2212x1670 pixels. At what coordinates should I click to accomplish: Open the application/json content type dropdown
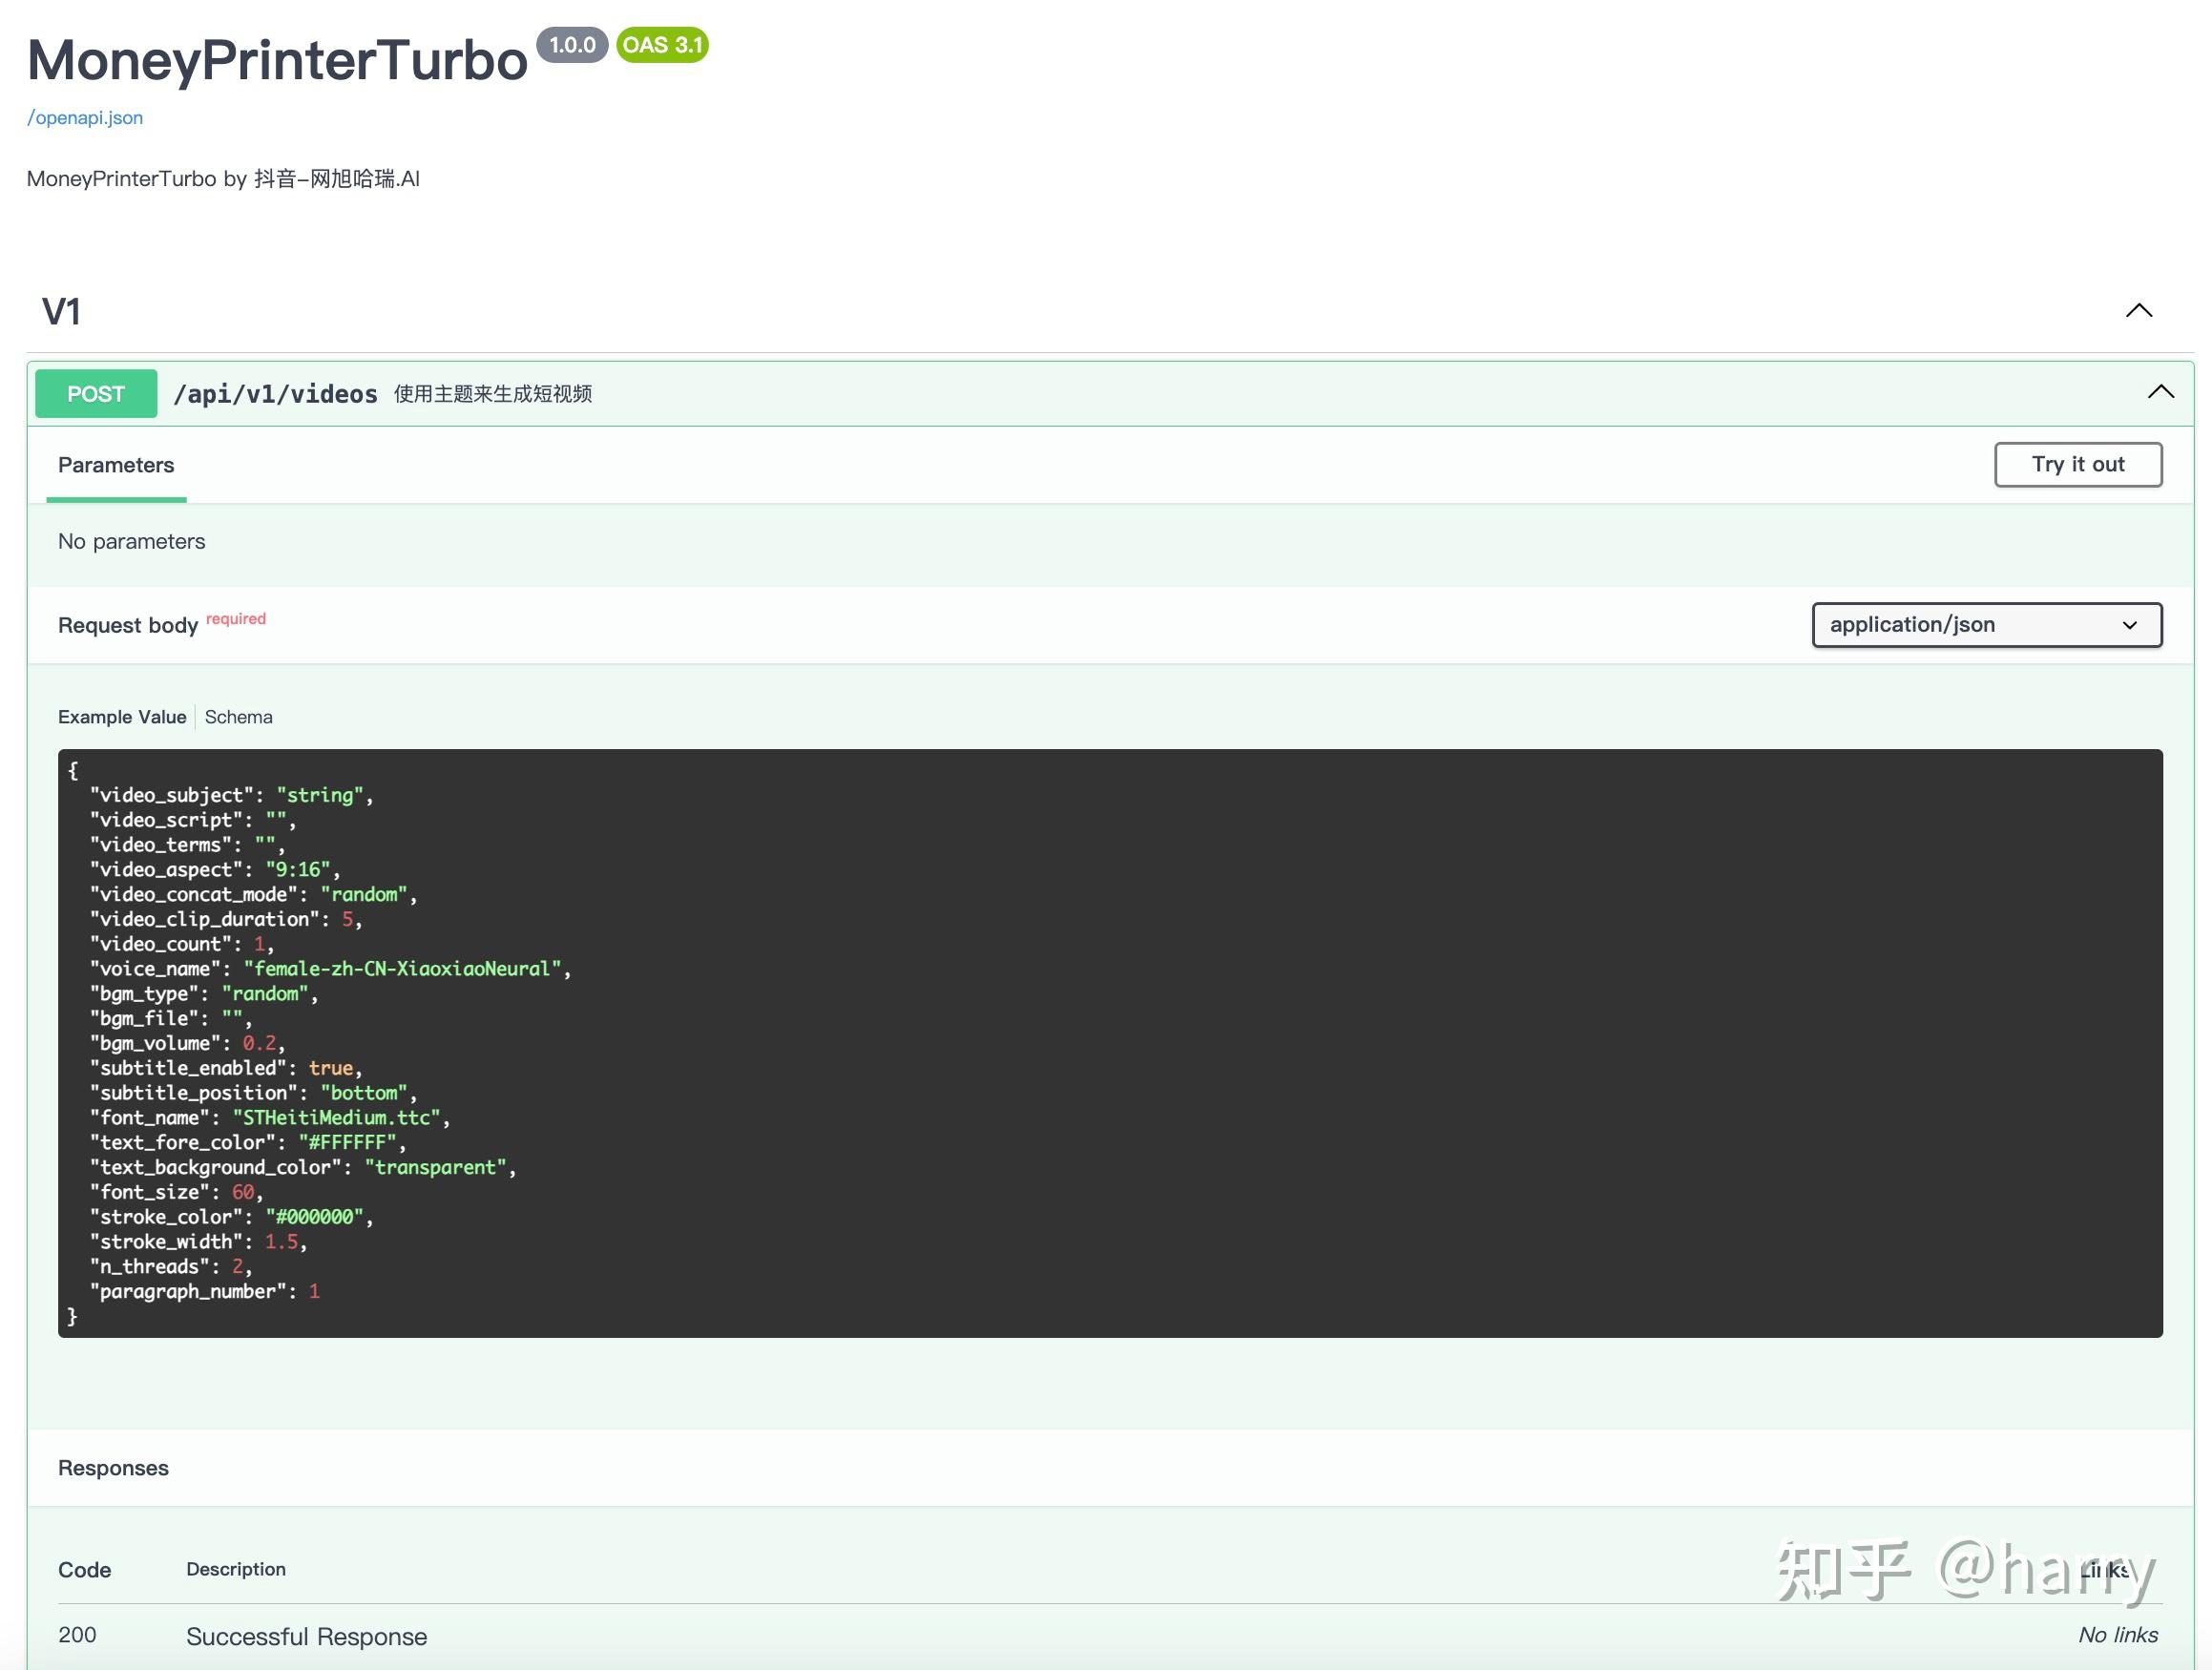tap(1986, 625)
